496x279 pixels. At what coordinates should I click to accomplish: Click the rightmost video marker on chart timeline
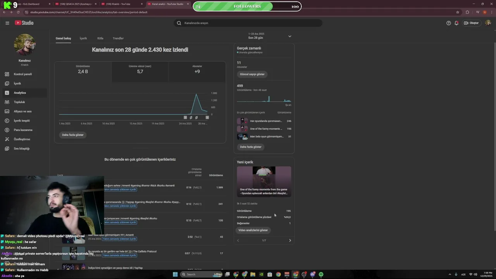tap(207, 117)
